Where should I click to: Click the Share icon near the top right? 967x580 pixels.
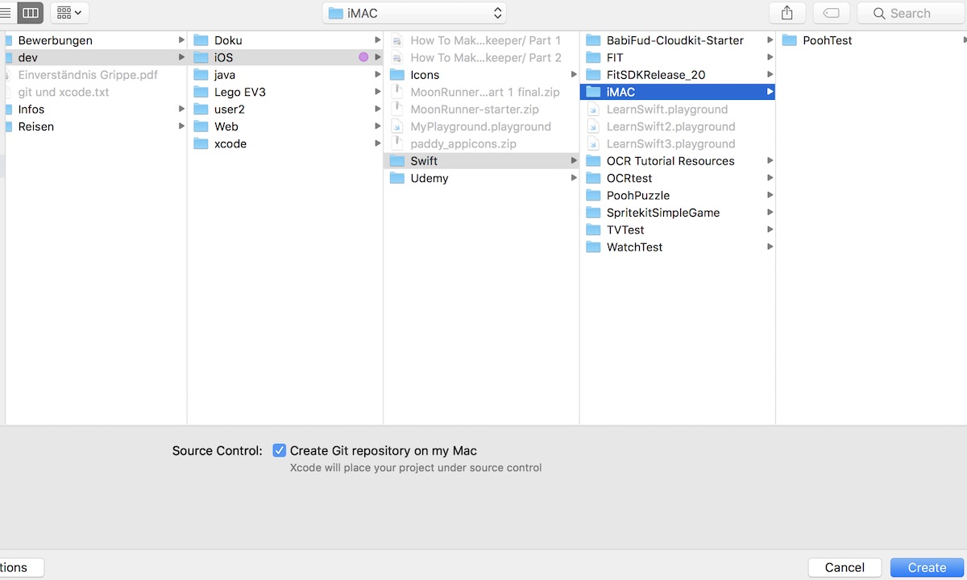787,13
